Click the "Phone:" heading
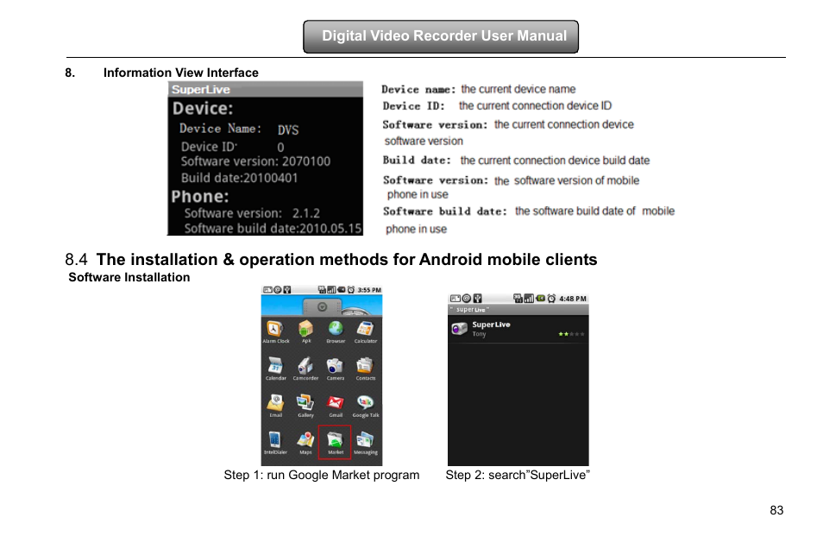 point(200,197)
